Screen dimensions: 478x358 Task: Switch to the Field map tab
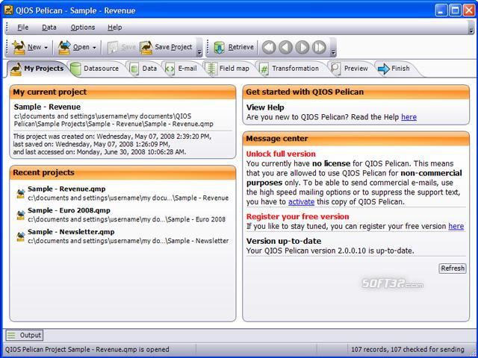[x=229, y=69]
